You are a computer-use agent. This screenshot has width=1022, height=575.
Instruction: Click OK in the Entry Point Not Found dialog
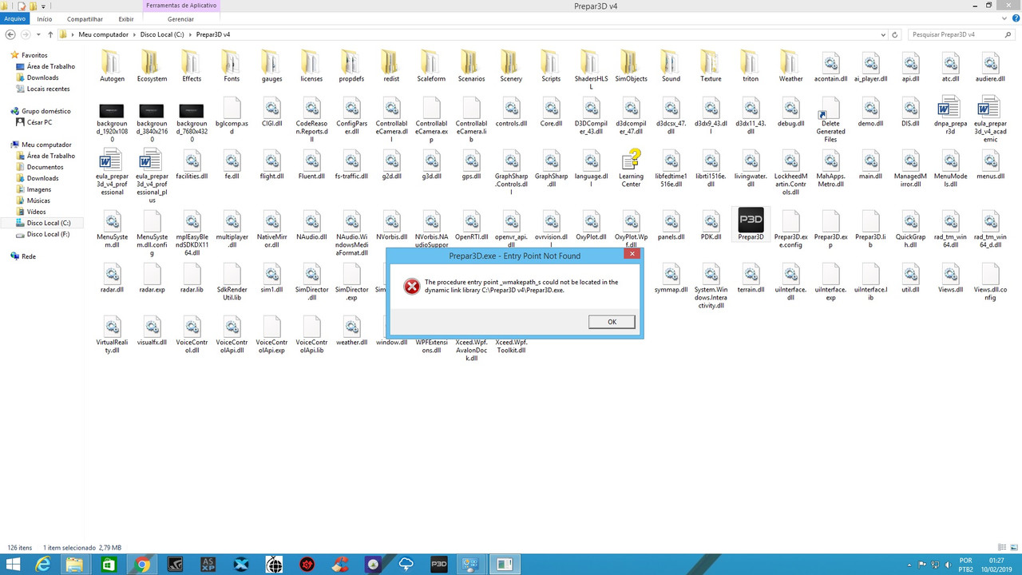click(x=612, y=322)
